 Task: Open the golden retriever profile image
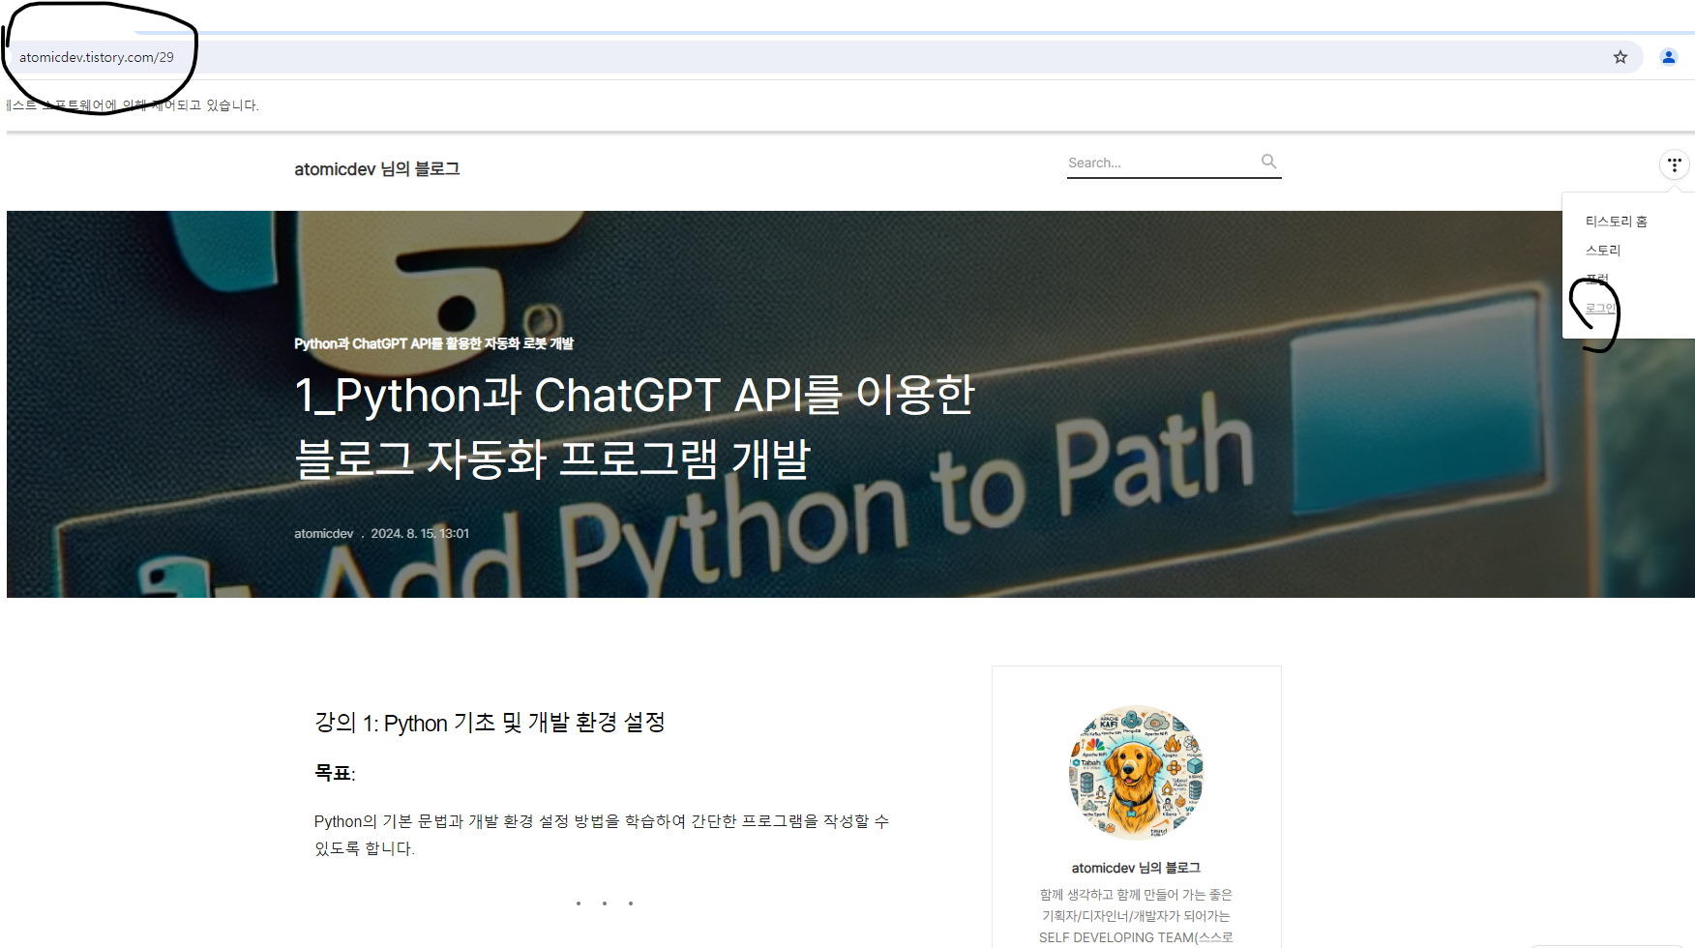coord(1136,772)
